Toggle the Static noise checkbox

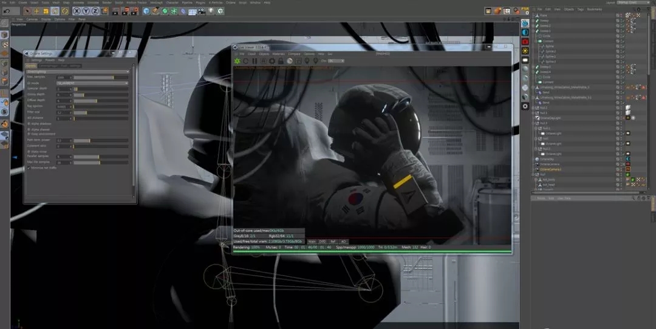point(29,151)
